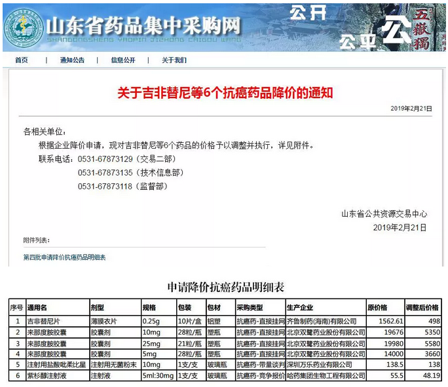
Task: Select adjusted price 498
Action: point(423,322)
